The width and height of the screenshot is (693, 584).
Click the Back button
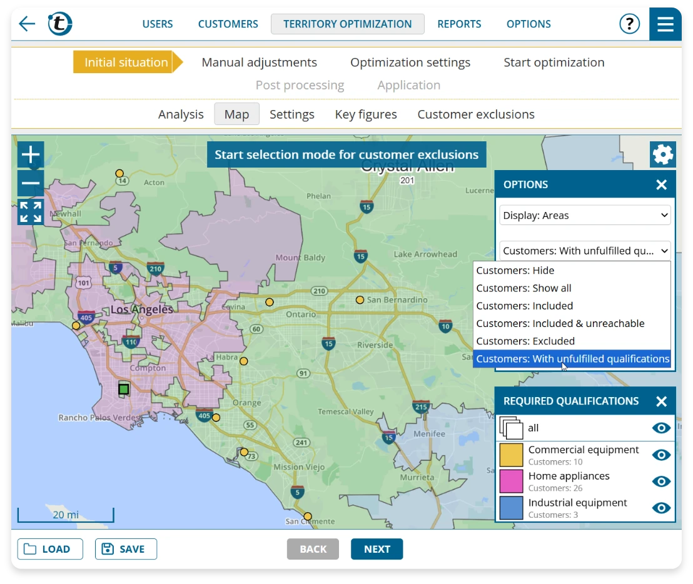point(313,549)
